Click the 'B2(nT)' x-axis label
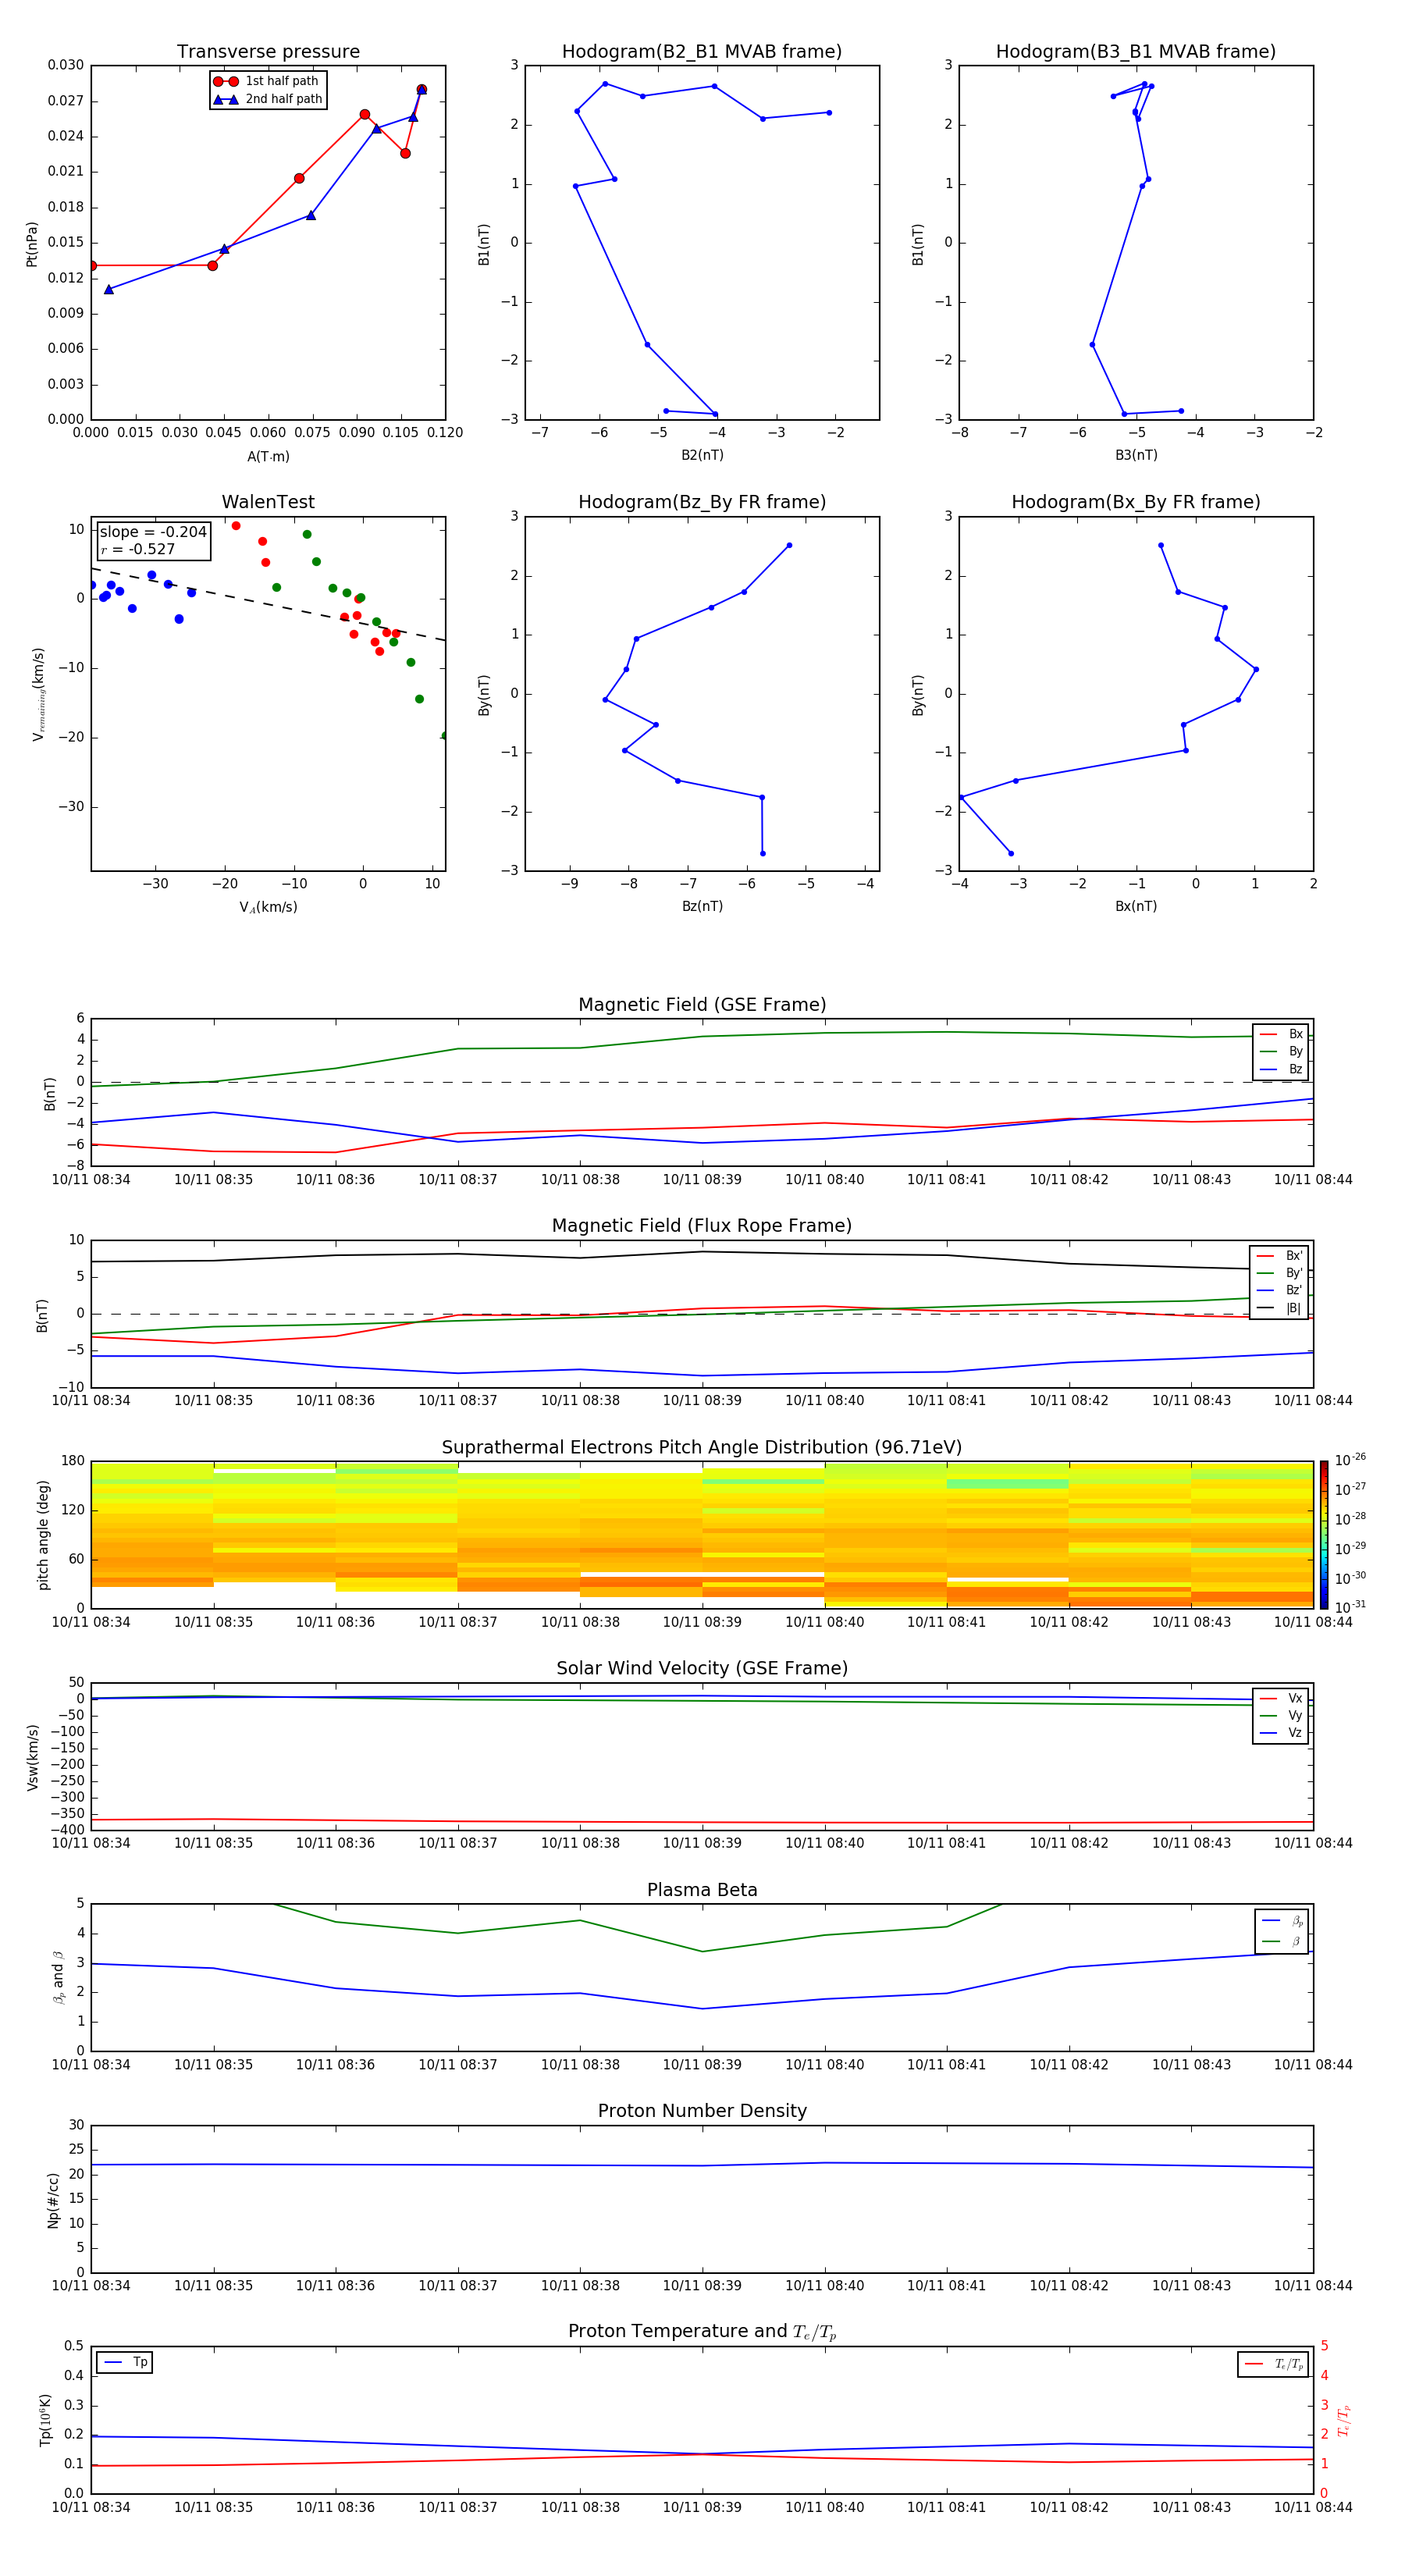The image size is (1405, 2576). pyautogui.click(x=702, y=455)
